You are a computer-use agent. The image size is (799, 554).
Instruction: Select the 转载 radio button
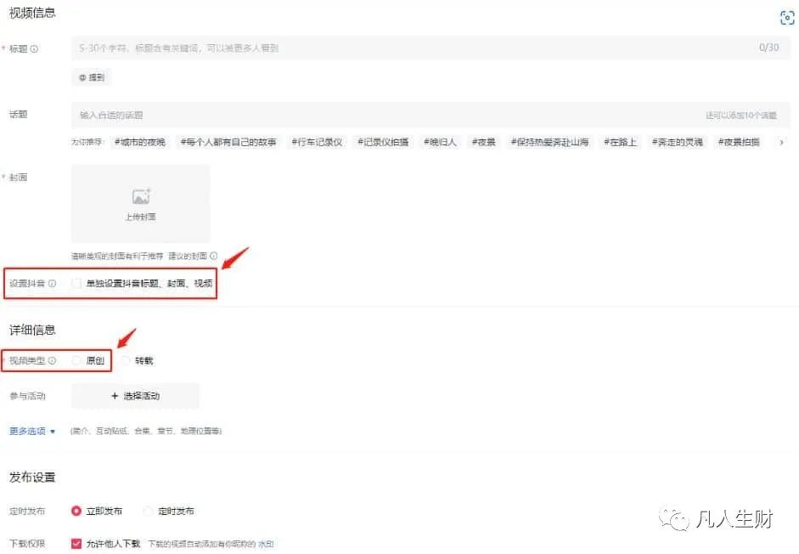coord(125,360)
